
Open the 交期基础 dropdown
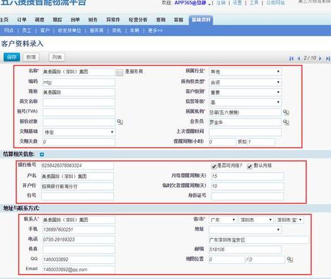pyautogui.click(x=79, y=132)
